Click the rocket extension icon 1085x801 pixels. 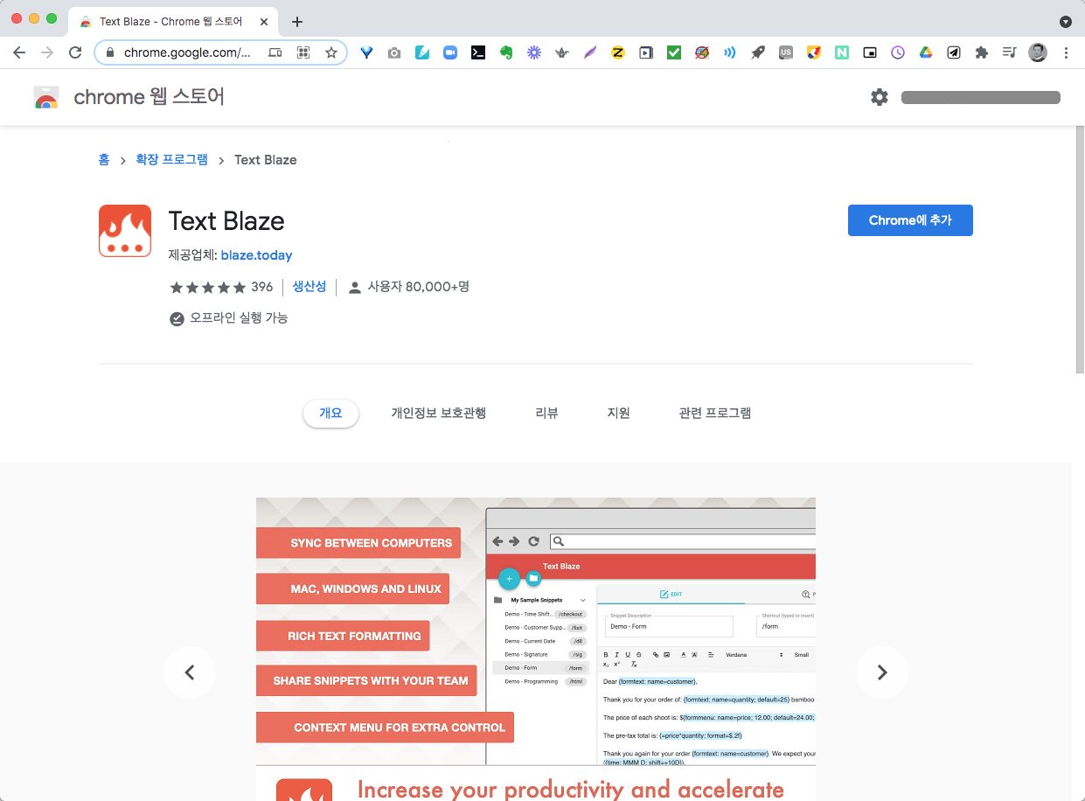point(758,52)
